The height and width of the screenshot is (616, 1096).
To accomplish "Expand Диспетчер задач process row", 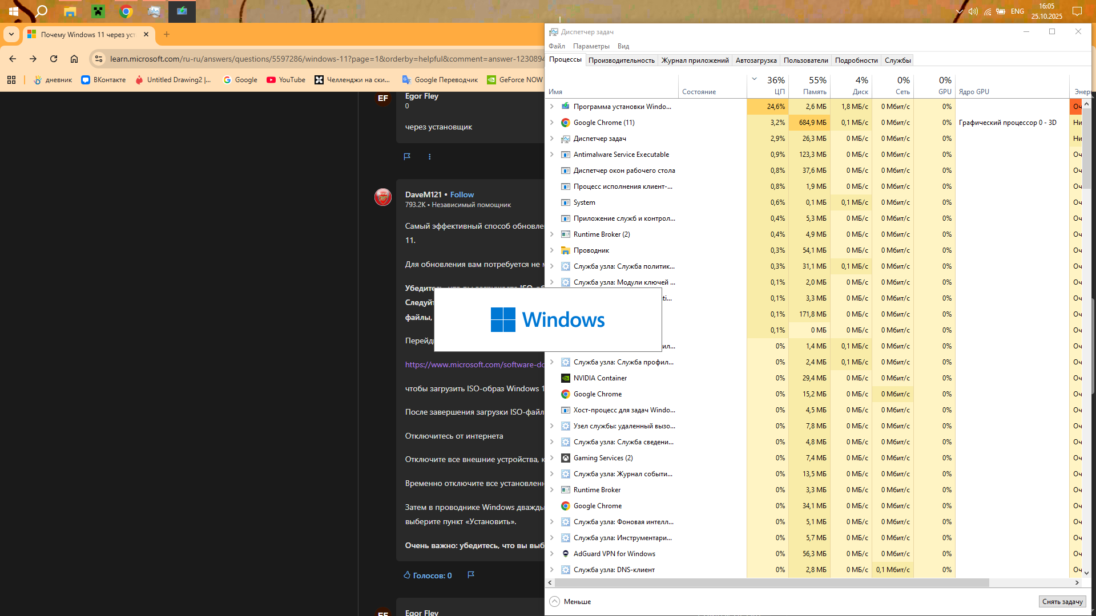I will (x=551, y=139).
